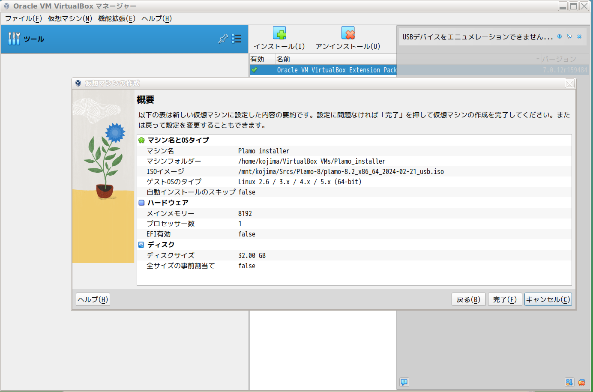Viewport: 593px width, 392px height.
Task: Click the プロセッサー数 row label
Action: point(171,224)
